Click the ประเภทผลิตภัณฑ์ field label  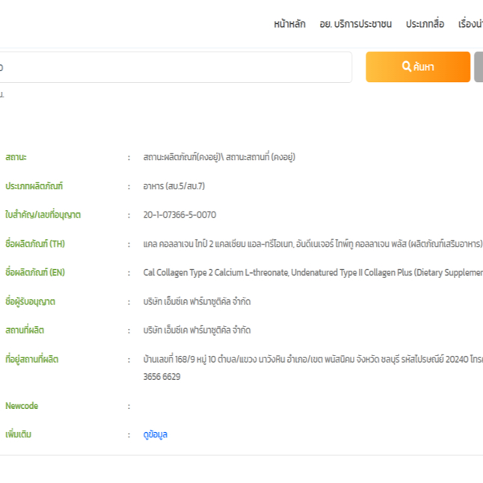point(34,186)
